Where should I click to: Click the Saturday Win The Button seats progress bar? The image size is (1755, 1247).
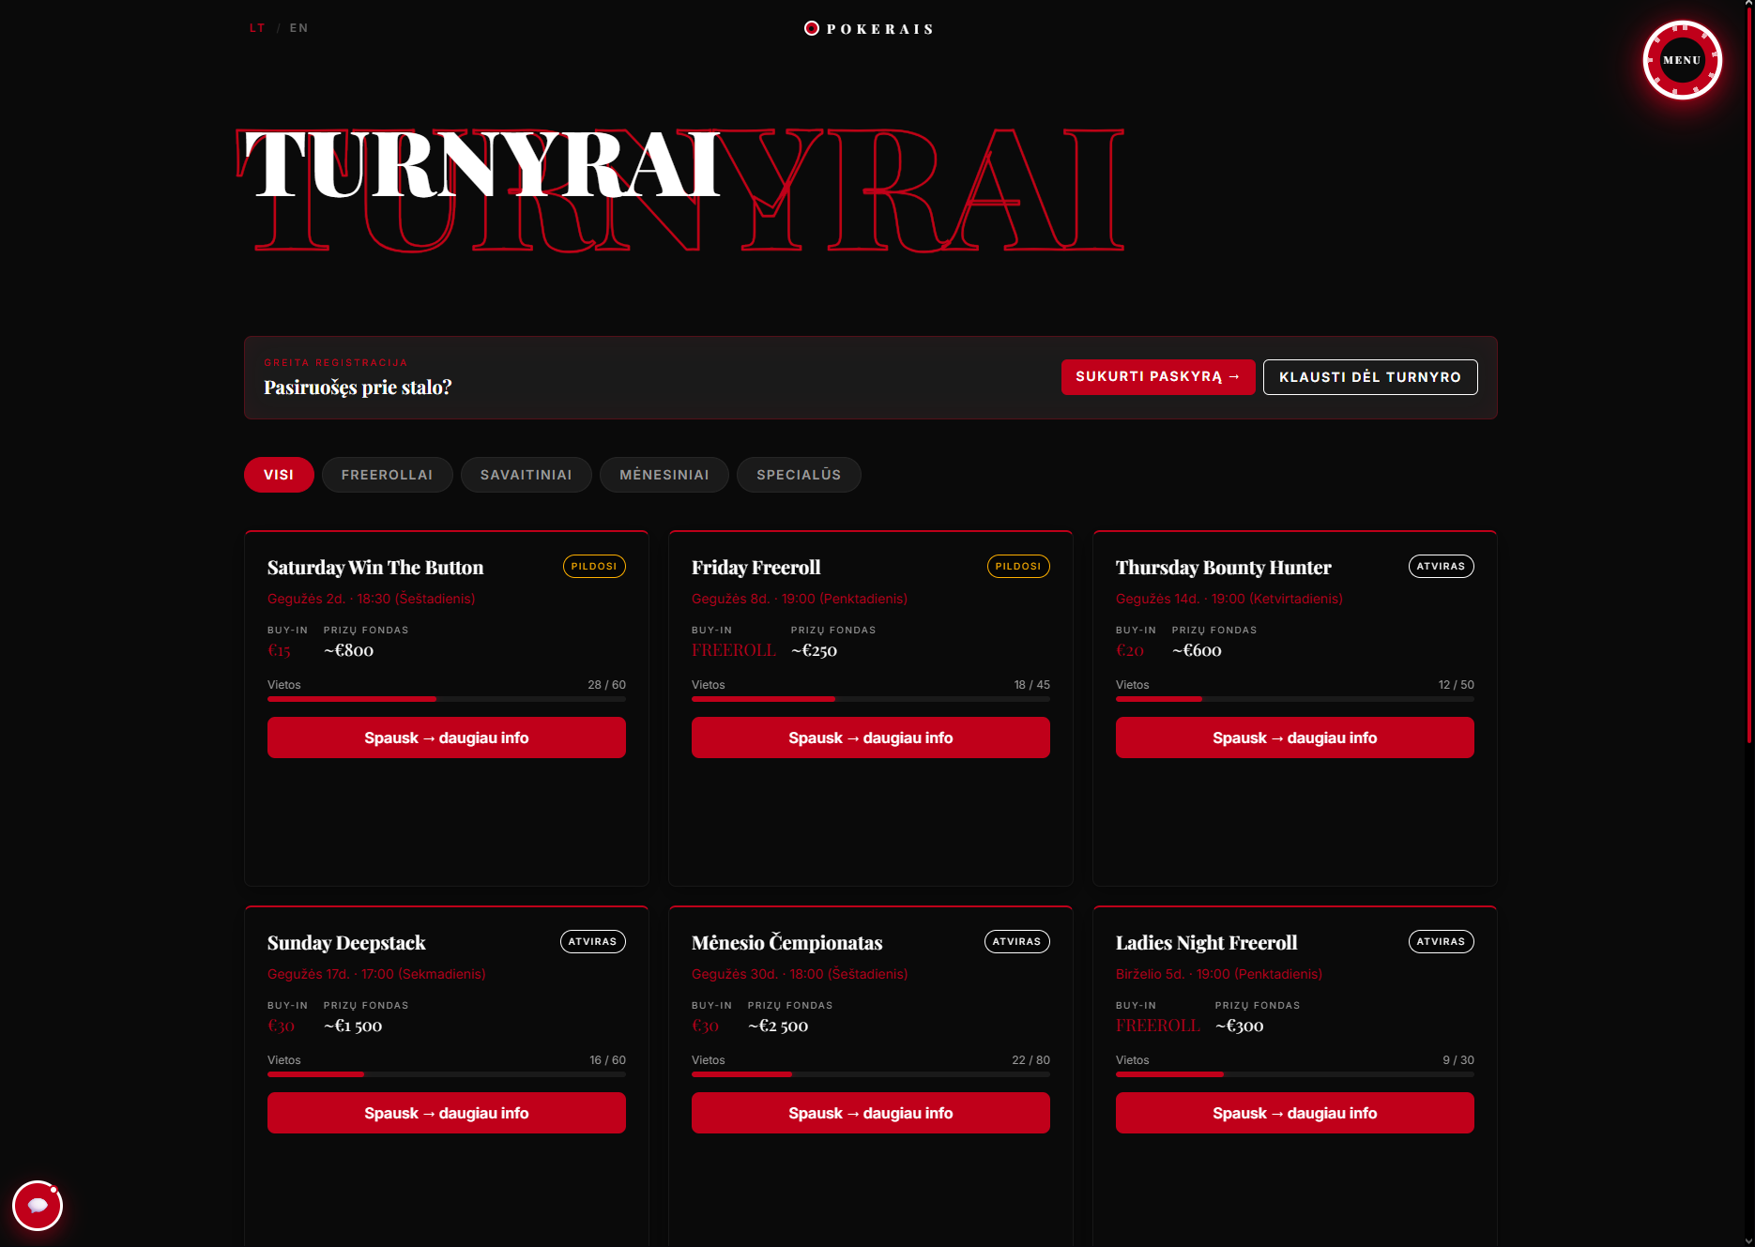447,699
